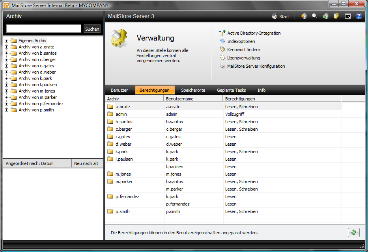Image resolution: width=368 pixels, height=252 pixels.
Task: Open the administration gear toolbar icon
Action: point(336,16)
